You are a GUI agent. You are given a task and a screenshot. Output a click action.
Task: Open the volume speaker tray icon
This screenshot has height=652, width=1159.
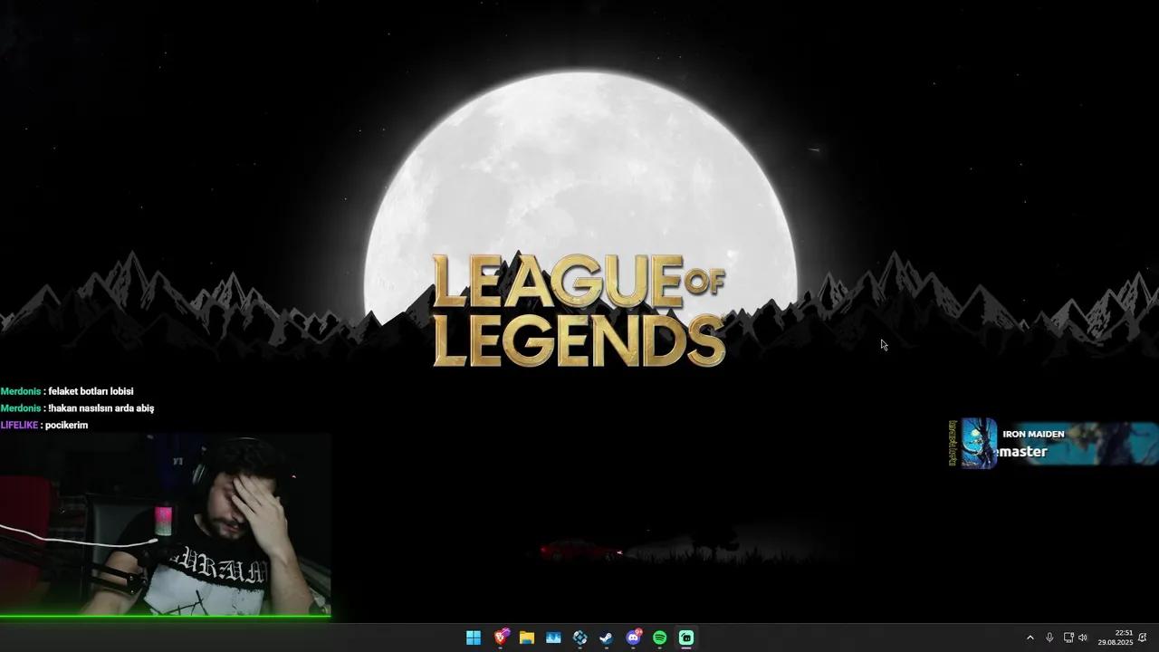point(1083,638)
